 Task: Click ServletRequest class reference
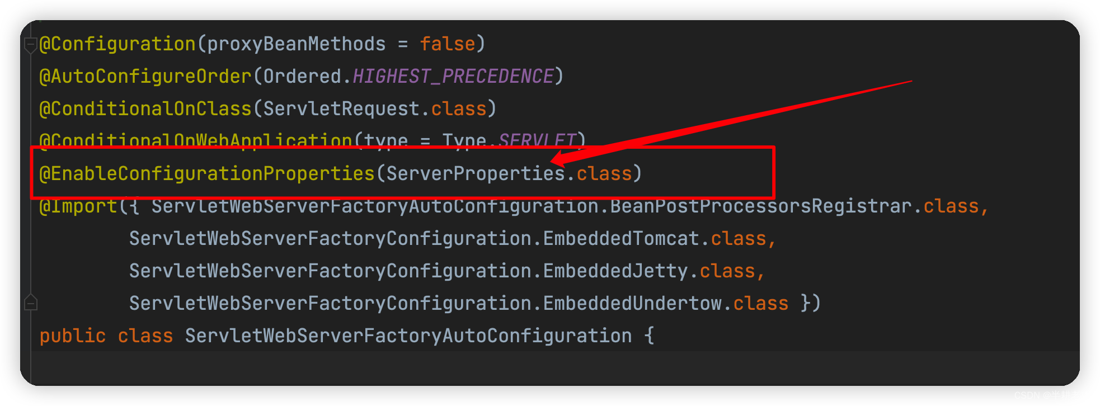341,108
